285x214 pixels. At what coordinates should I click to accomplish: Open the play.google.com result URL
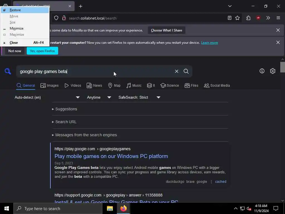[92, 149]
